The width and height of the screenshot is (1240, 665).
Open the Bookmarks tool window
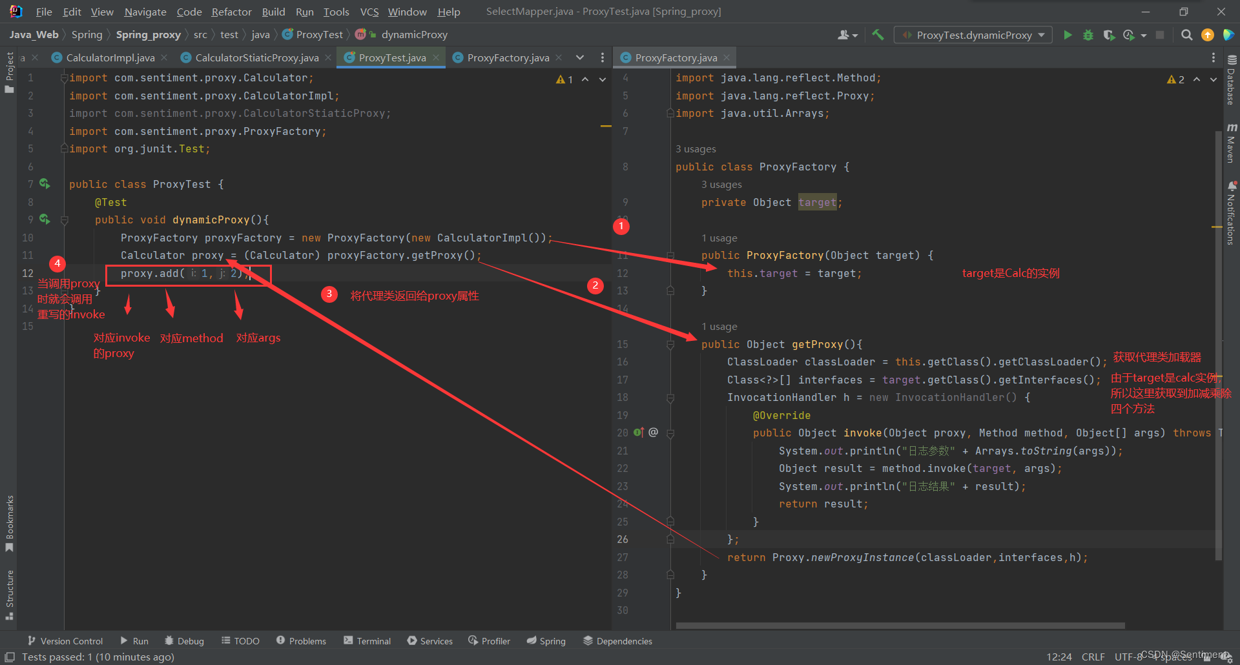[x=9, y=523]
